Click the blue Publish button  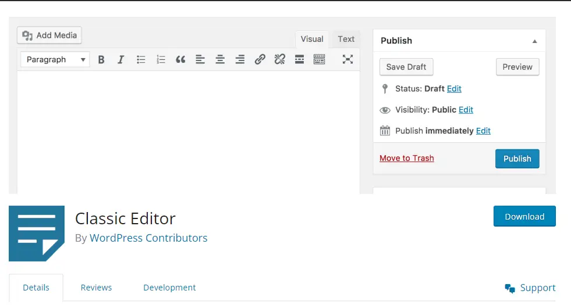(x=517, y=159)
